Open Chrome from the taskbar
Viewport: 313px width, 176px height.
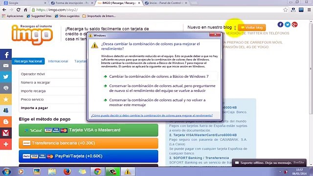click(x=97, y=172)
